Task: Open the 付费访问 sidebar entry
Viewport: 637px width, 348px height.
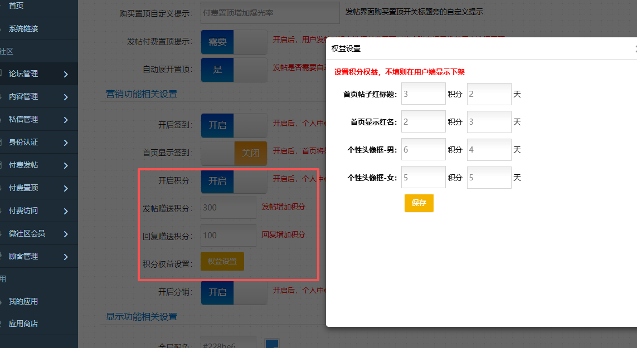Action: tap(23, 210)
